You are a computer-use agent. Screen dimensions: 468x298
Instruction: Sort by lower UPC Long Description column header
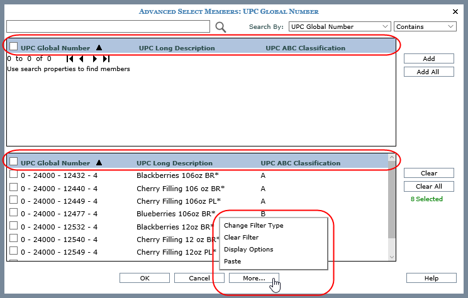click(175, 163)
